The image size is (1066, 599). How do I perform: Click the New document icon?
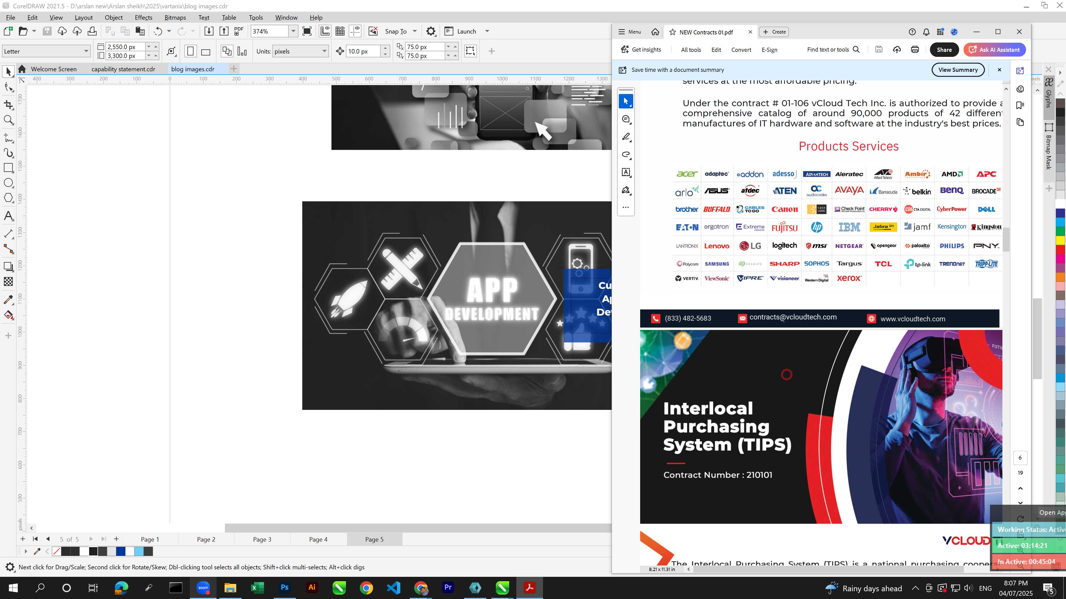click(8, 31)
